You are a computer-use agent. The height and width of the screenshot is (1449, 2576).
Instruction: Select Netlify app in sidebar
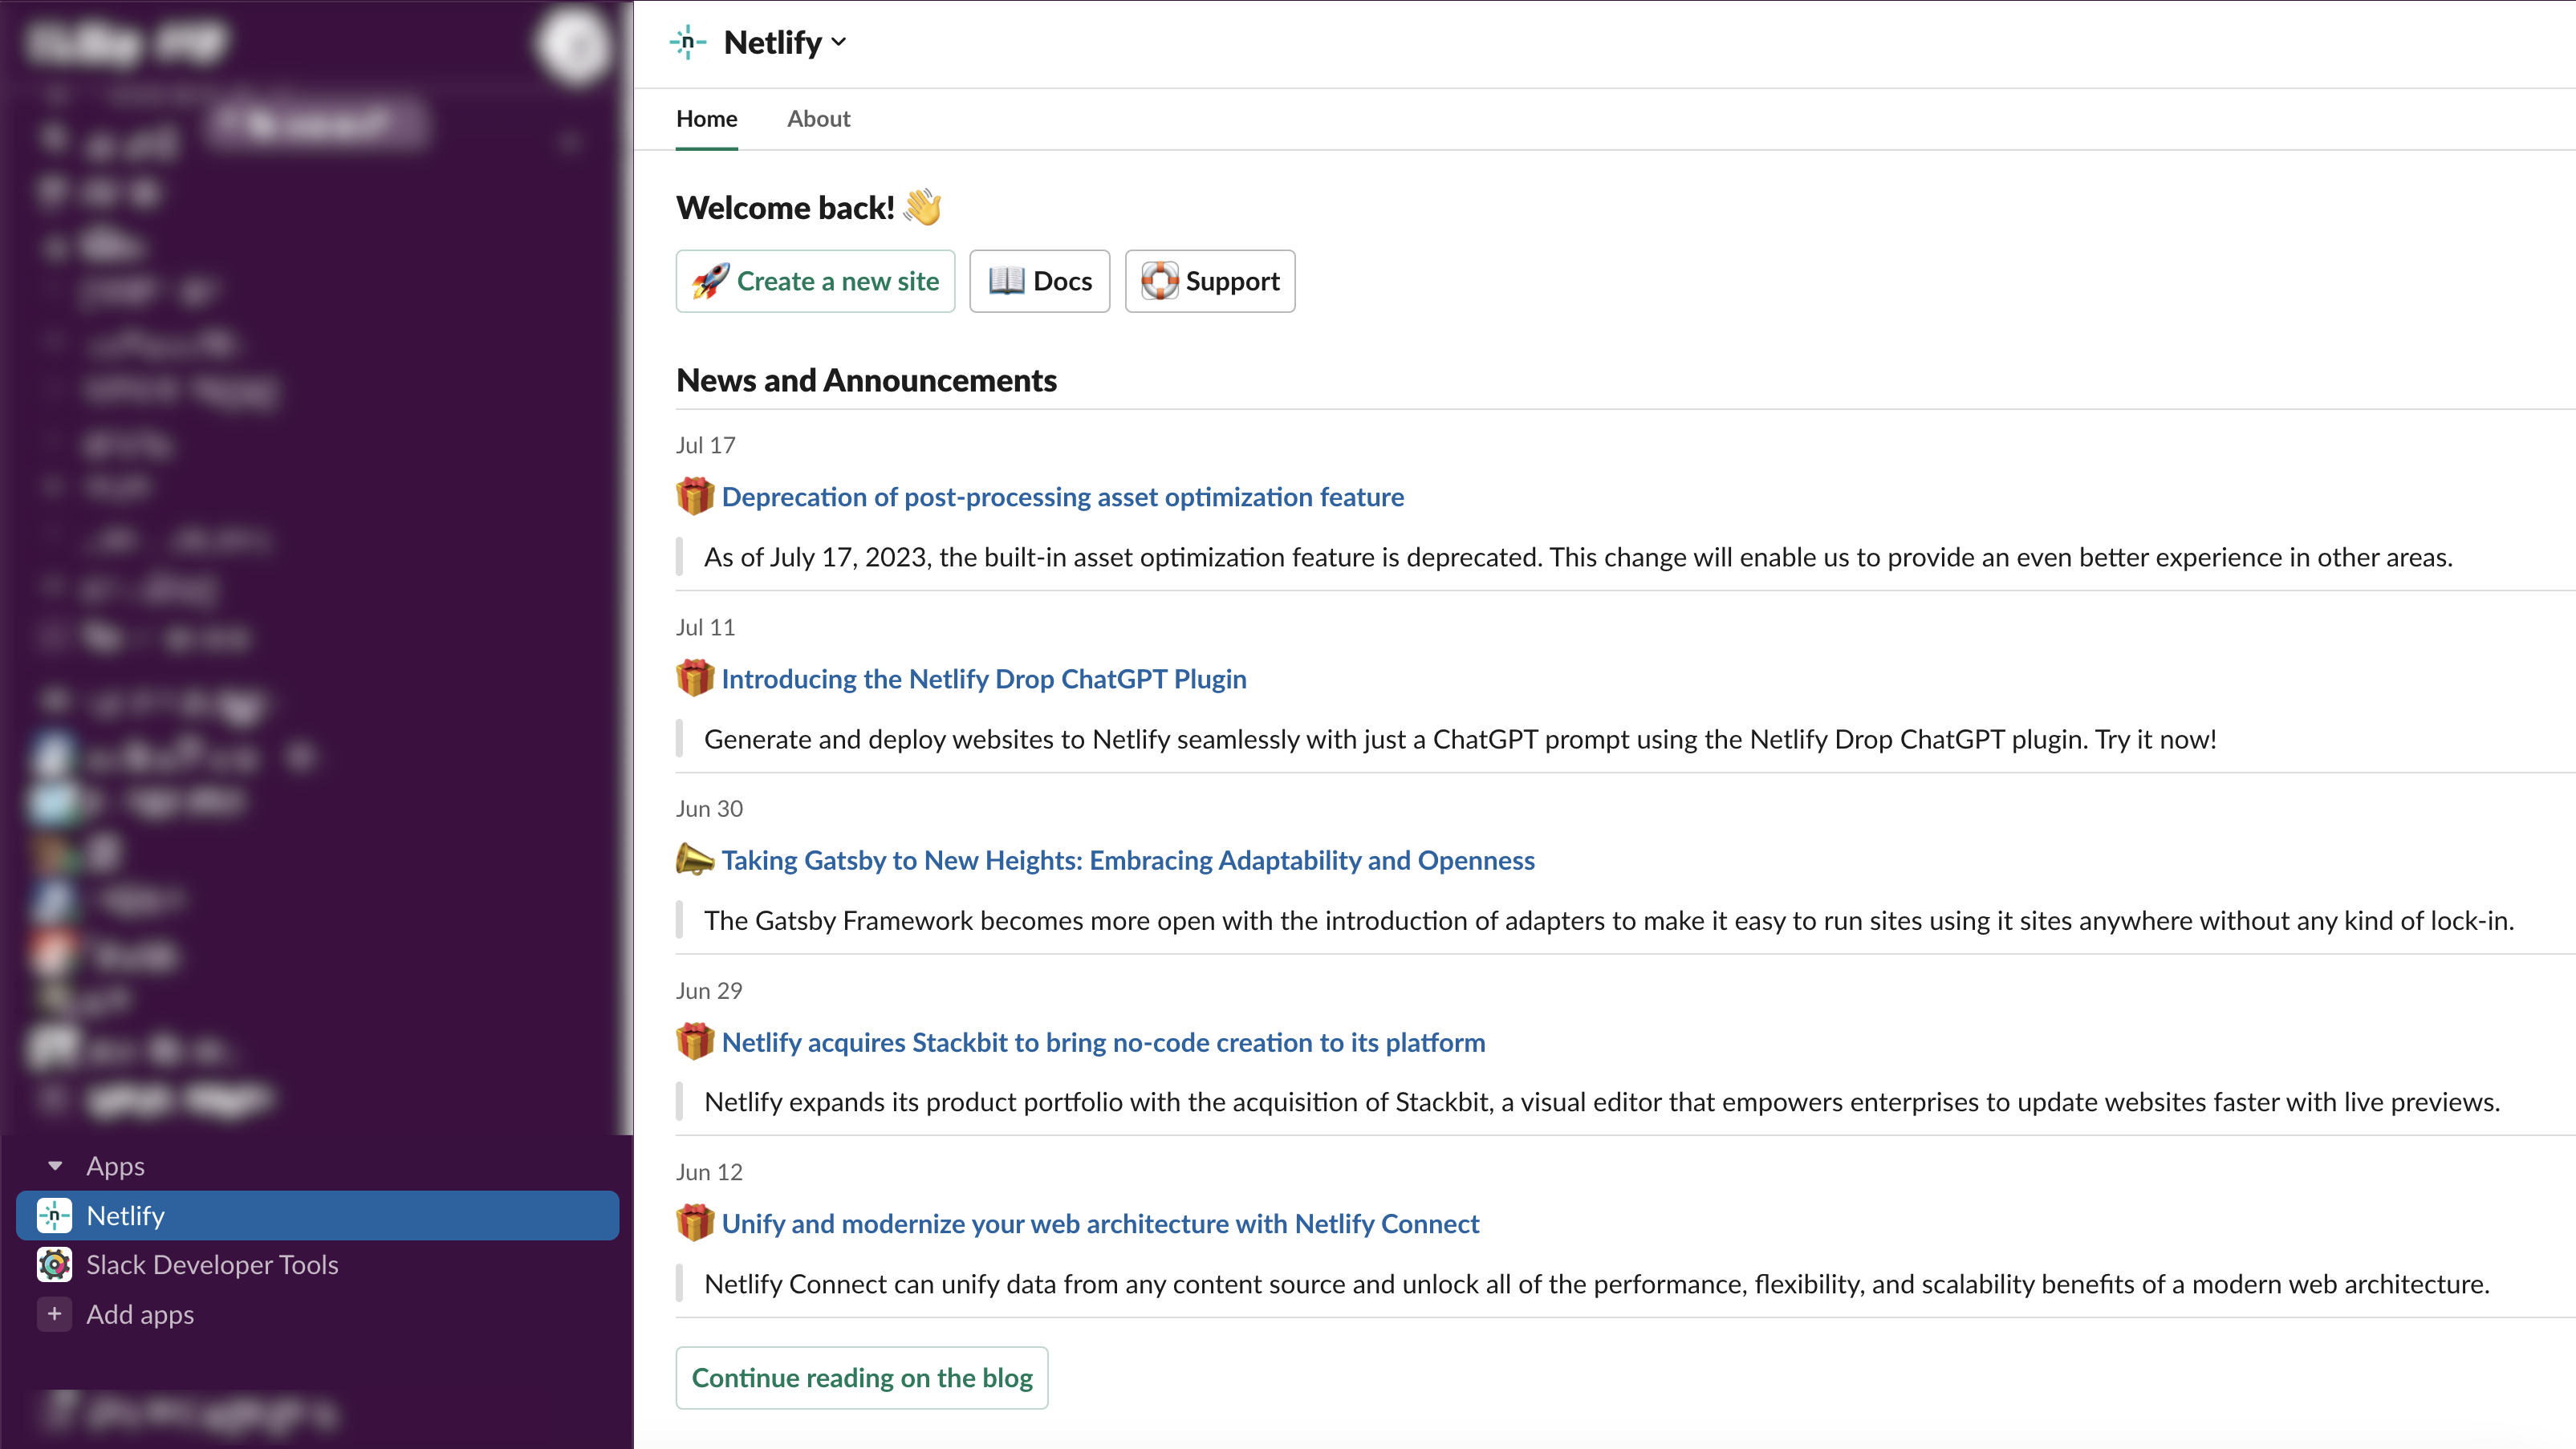click(x=318, y=1215)
